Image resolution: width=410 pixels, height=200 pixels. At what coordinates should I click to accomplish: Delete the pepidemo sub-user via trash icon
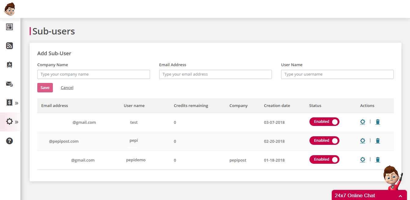click(378, 160)
